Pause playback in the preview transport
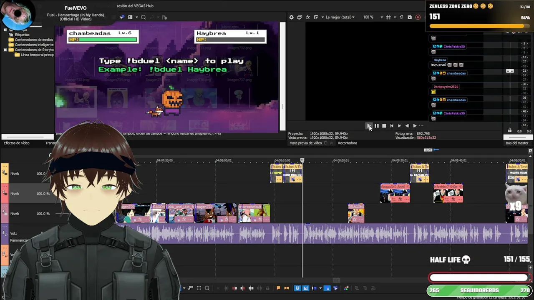The image size is (534, 300). click(377, 125)
